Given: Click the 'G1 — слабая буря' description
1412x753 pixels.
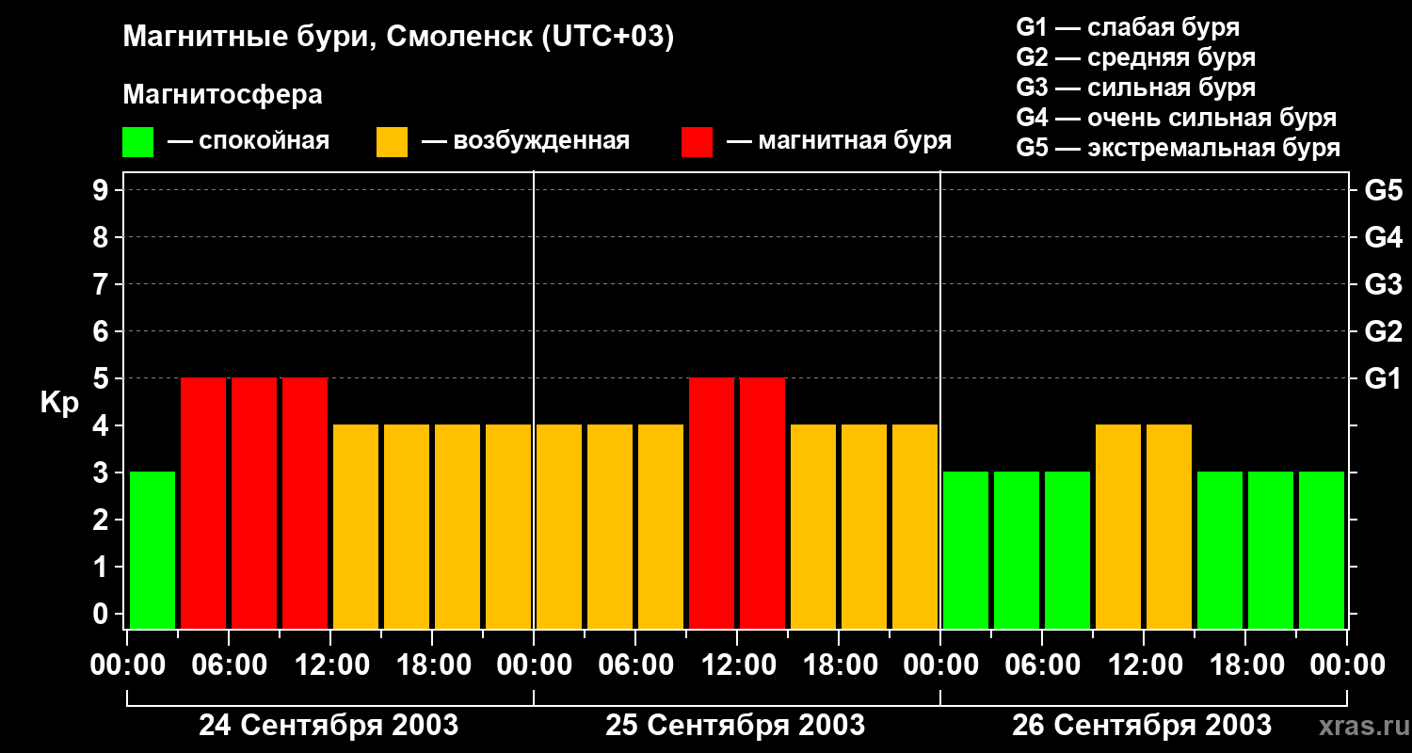Looking at the screenshot, I should pos(1128,27).
